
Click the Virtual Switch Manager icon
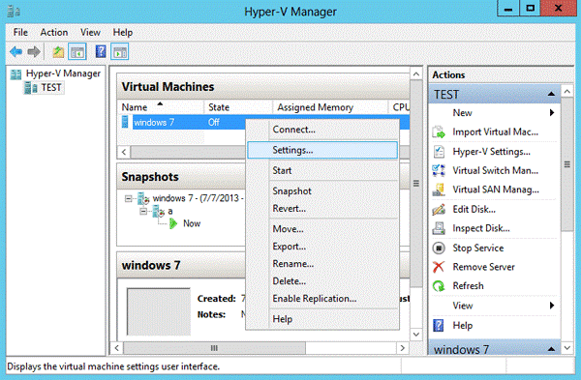tap(439, 170)
